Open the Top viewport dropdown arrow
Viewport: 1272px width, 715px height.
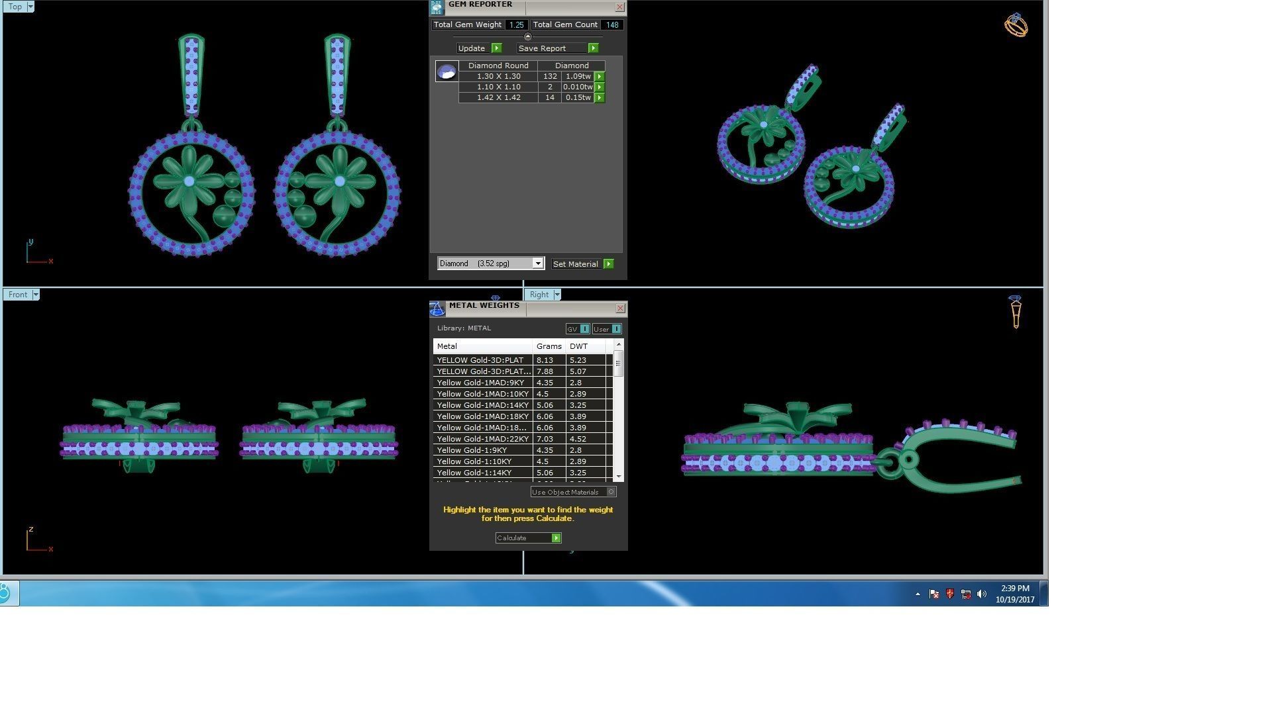[x=30, y=7]
